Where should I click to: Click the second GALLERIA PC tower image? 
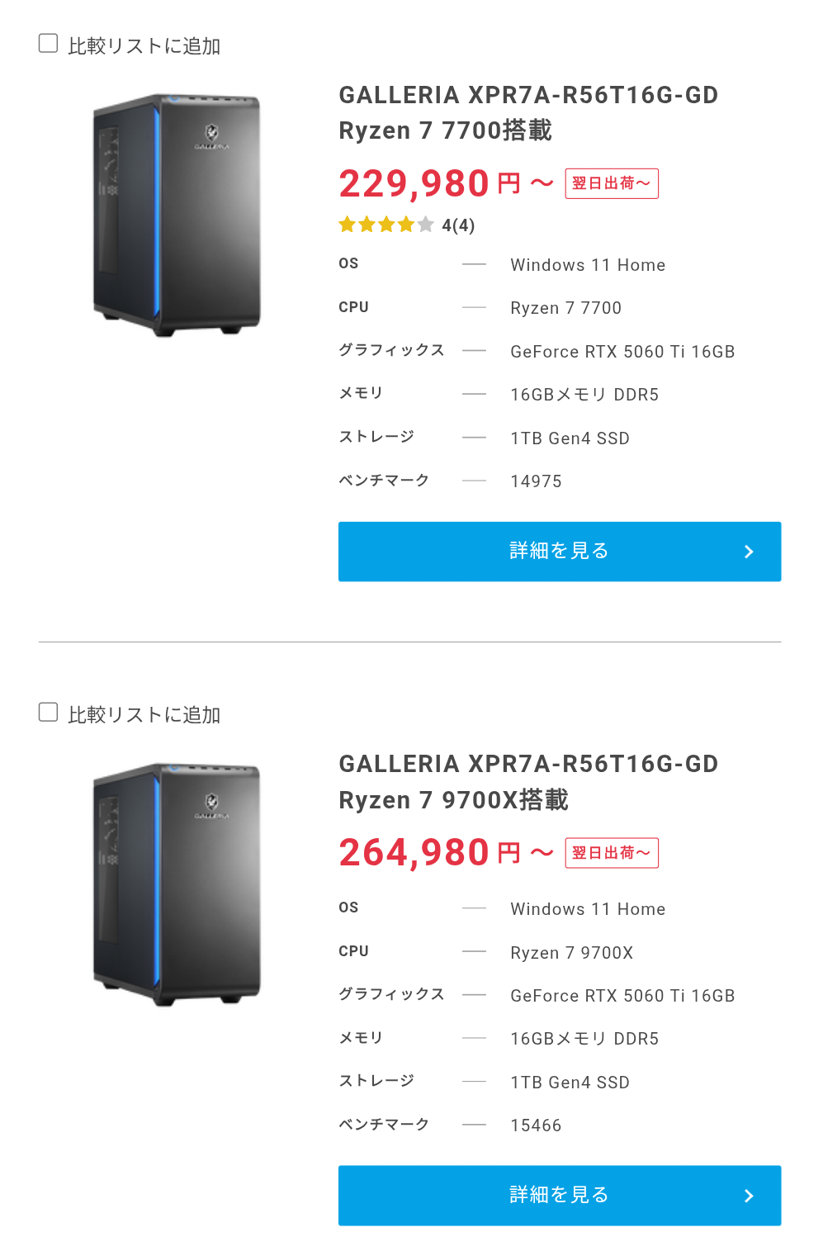[177, 884]
